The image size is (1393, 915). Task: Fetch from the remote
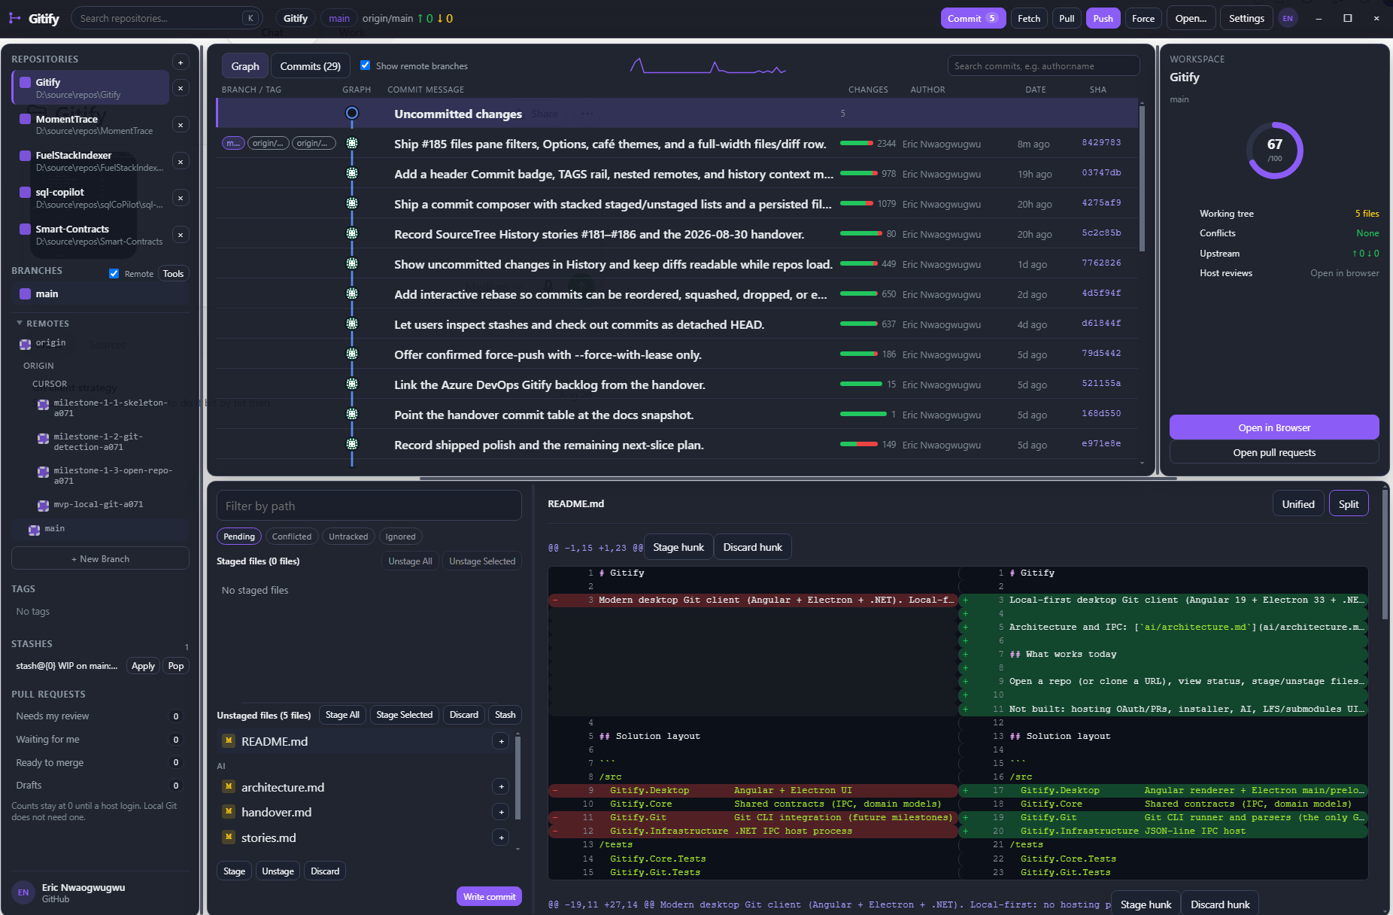click(x=1029, y=19)
